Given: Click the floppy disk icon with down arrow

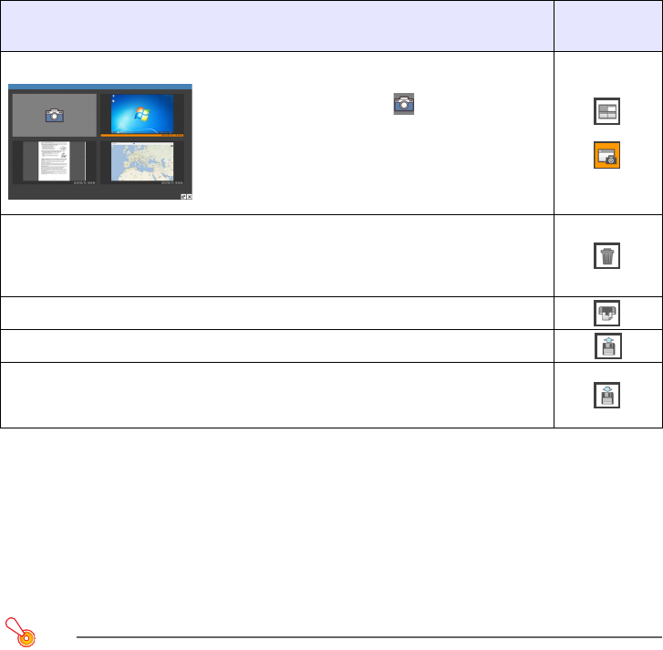Looking at the screenshot, I should (606, 395).
